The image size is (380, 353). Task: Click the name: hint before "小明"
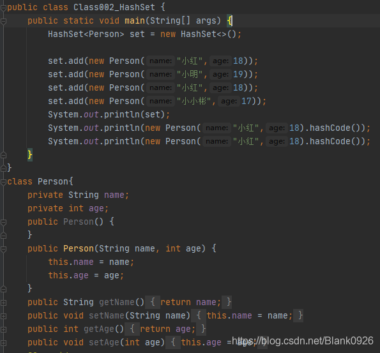pos(160,74)
